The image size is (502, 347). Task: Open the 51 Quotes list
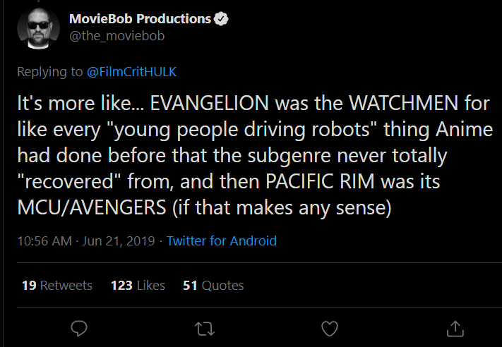pyautogui.click(x=213, y=285)
